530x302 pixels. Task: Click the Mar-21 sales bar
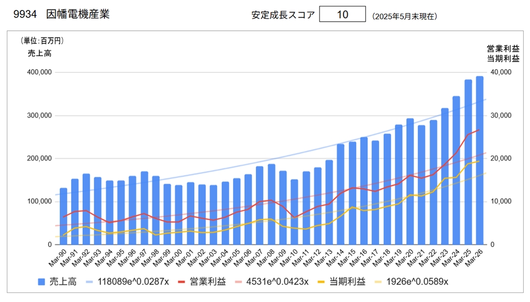[421, 185]
